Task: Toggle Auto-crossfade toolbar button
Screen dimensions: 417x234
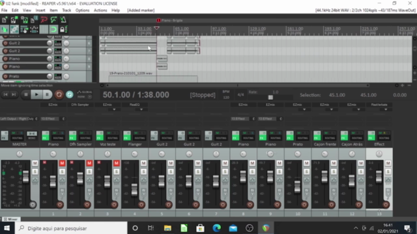Action: [x=5, y=29]
